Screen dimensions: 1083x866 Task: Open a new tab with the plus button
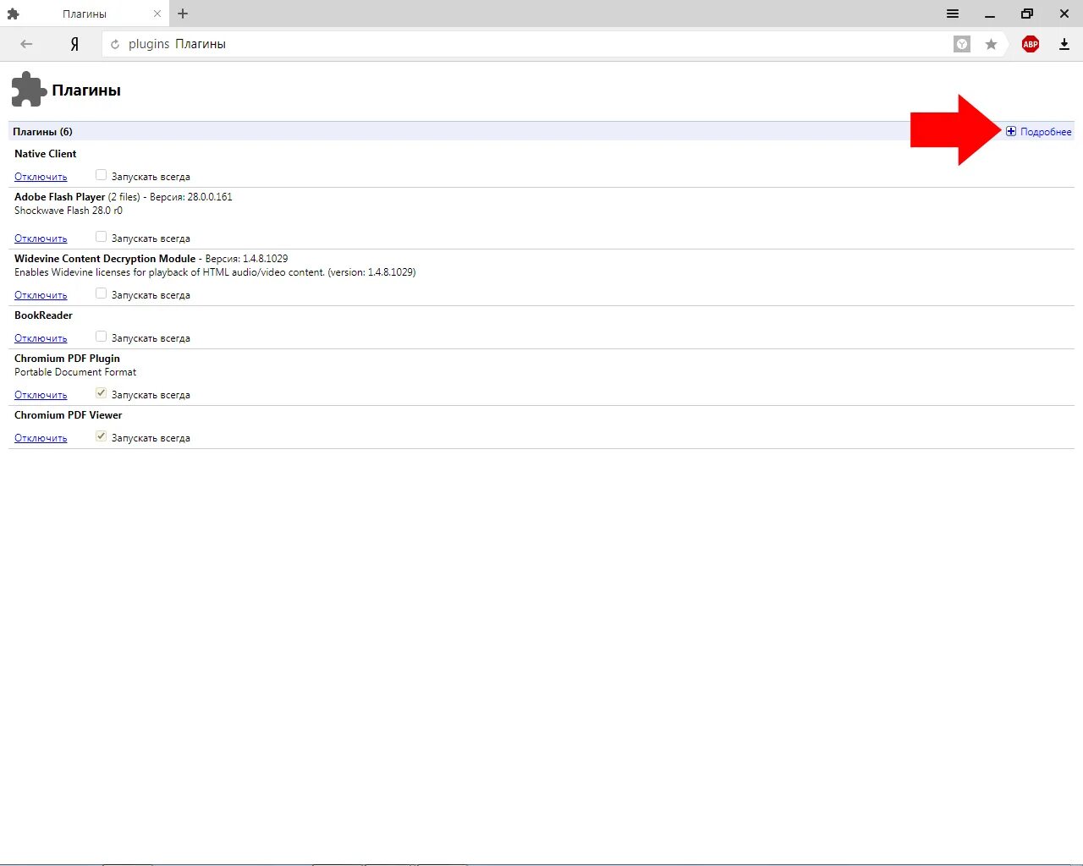point(183,14)
